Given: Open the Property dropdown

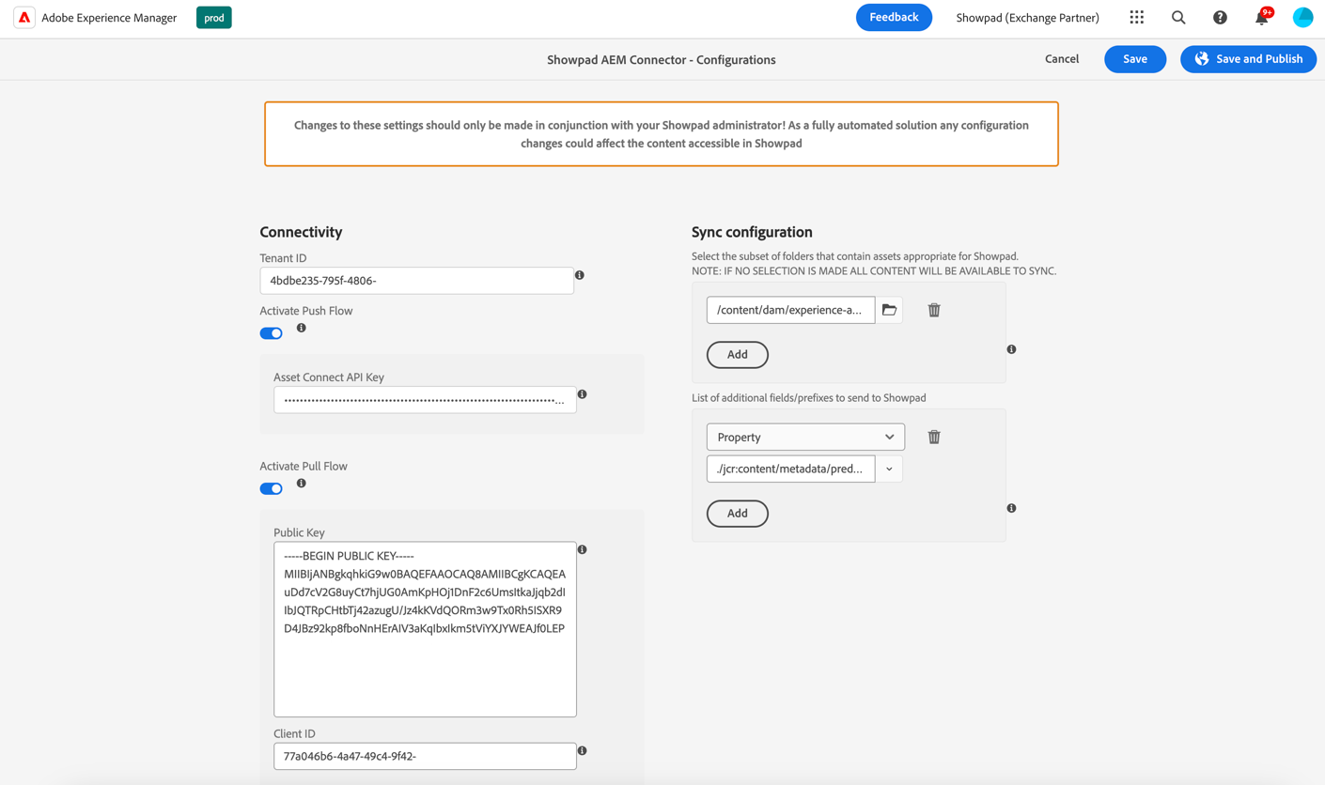Looking at the screenshot, I should [x=805, y=437].
